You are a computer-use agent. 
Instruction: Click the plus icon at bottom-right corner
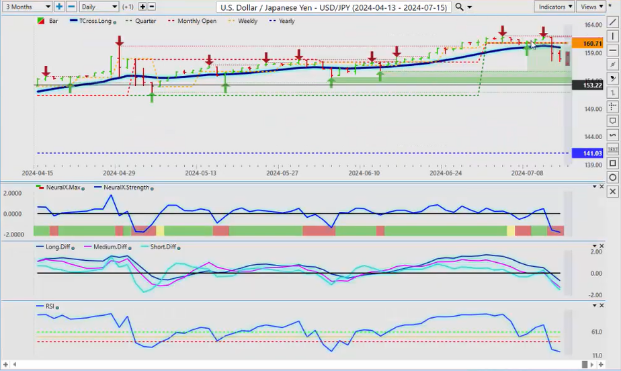point(601,364)
